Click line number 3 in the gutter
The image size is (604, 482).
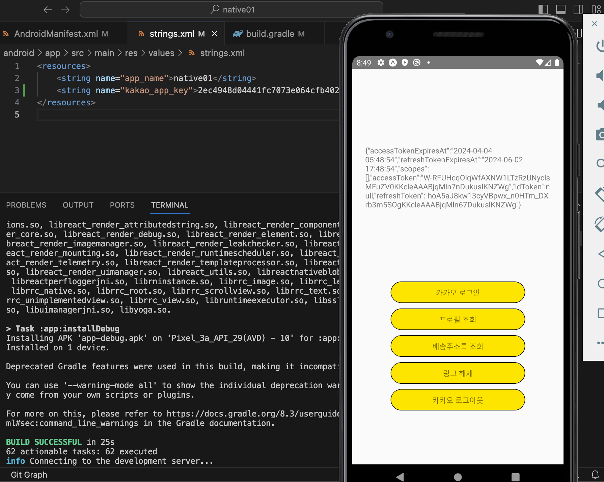tap(17, 90)
